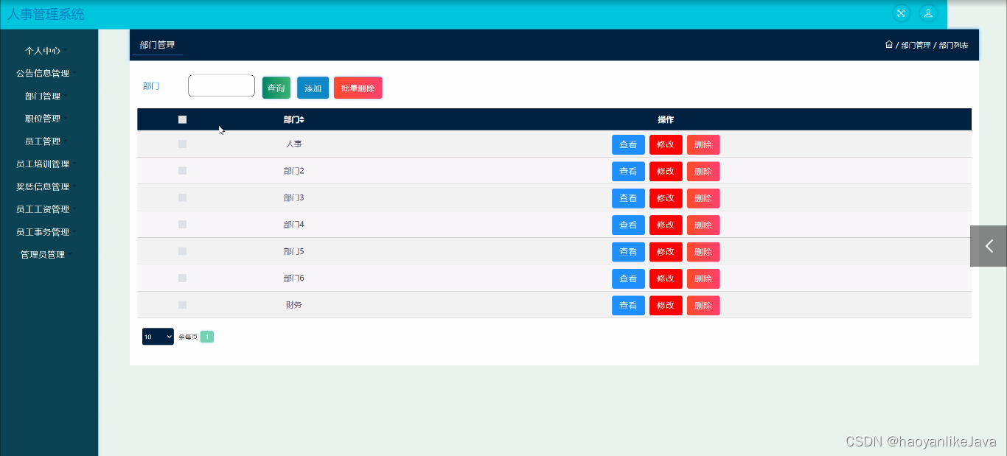Click 删除 for the 人事 row
The width and height of the screenshot is (1007, 456).
pyautogui.click(x=703, y=144)
